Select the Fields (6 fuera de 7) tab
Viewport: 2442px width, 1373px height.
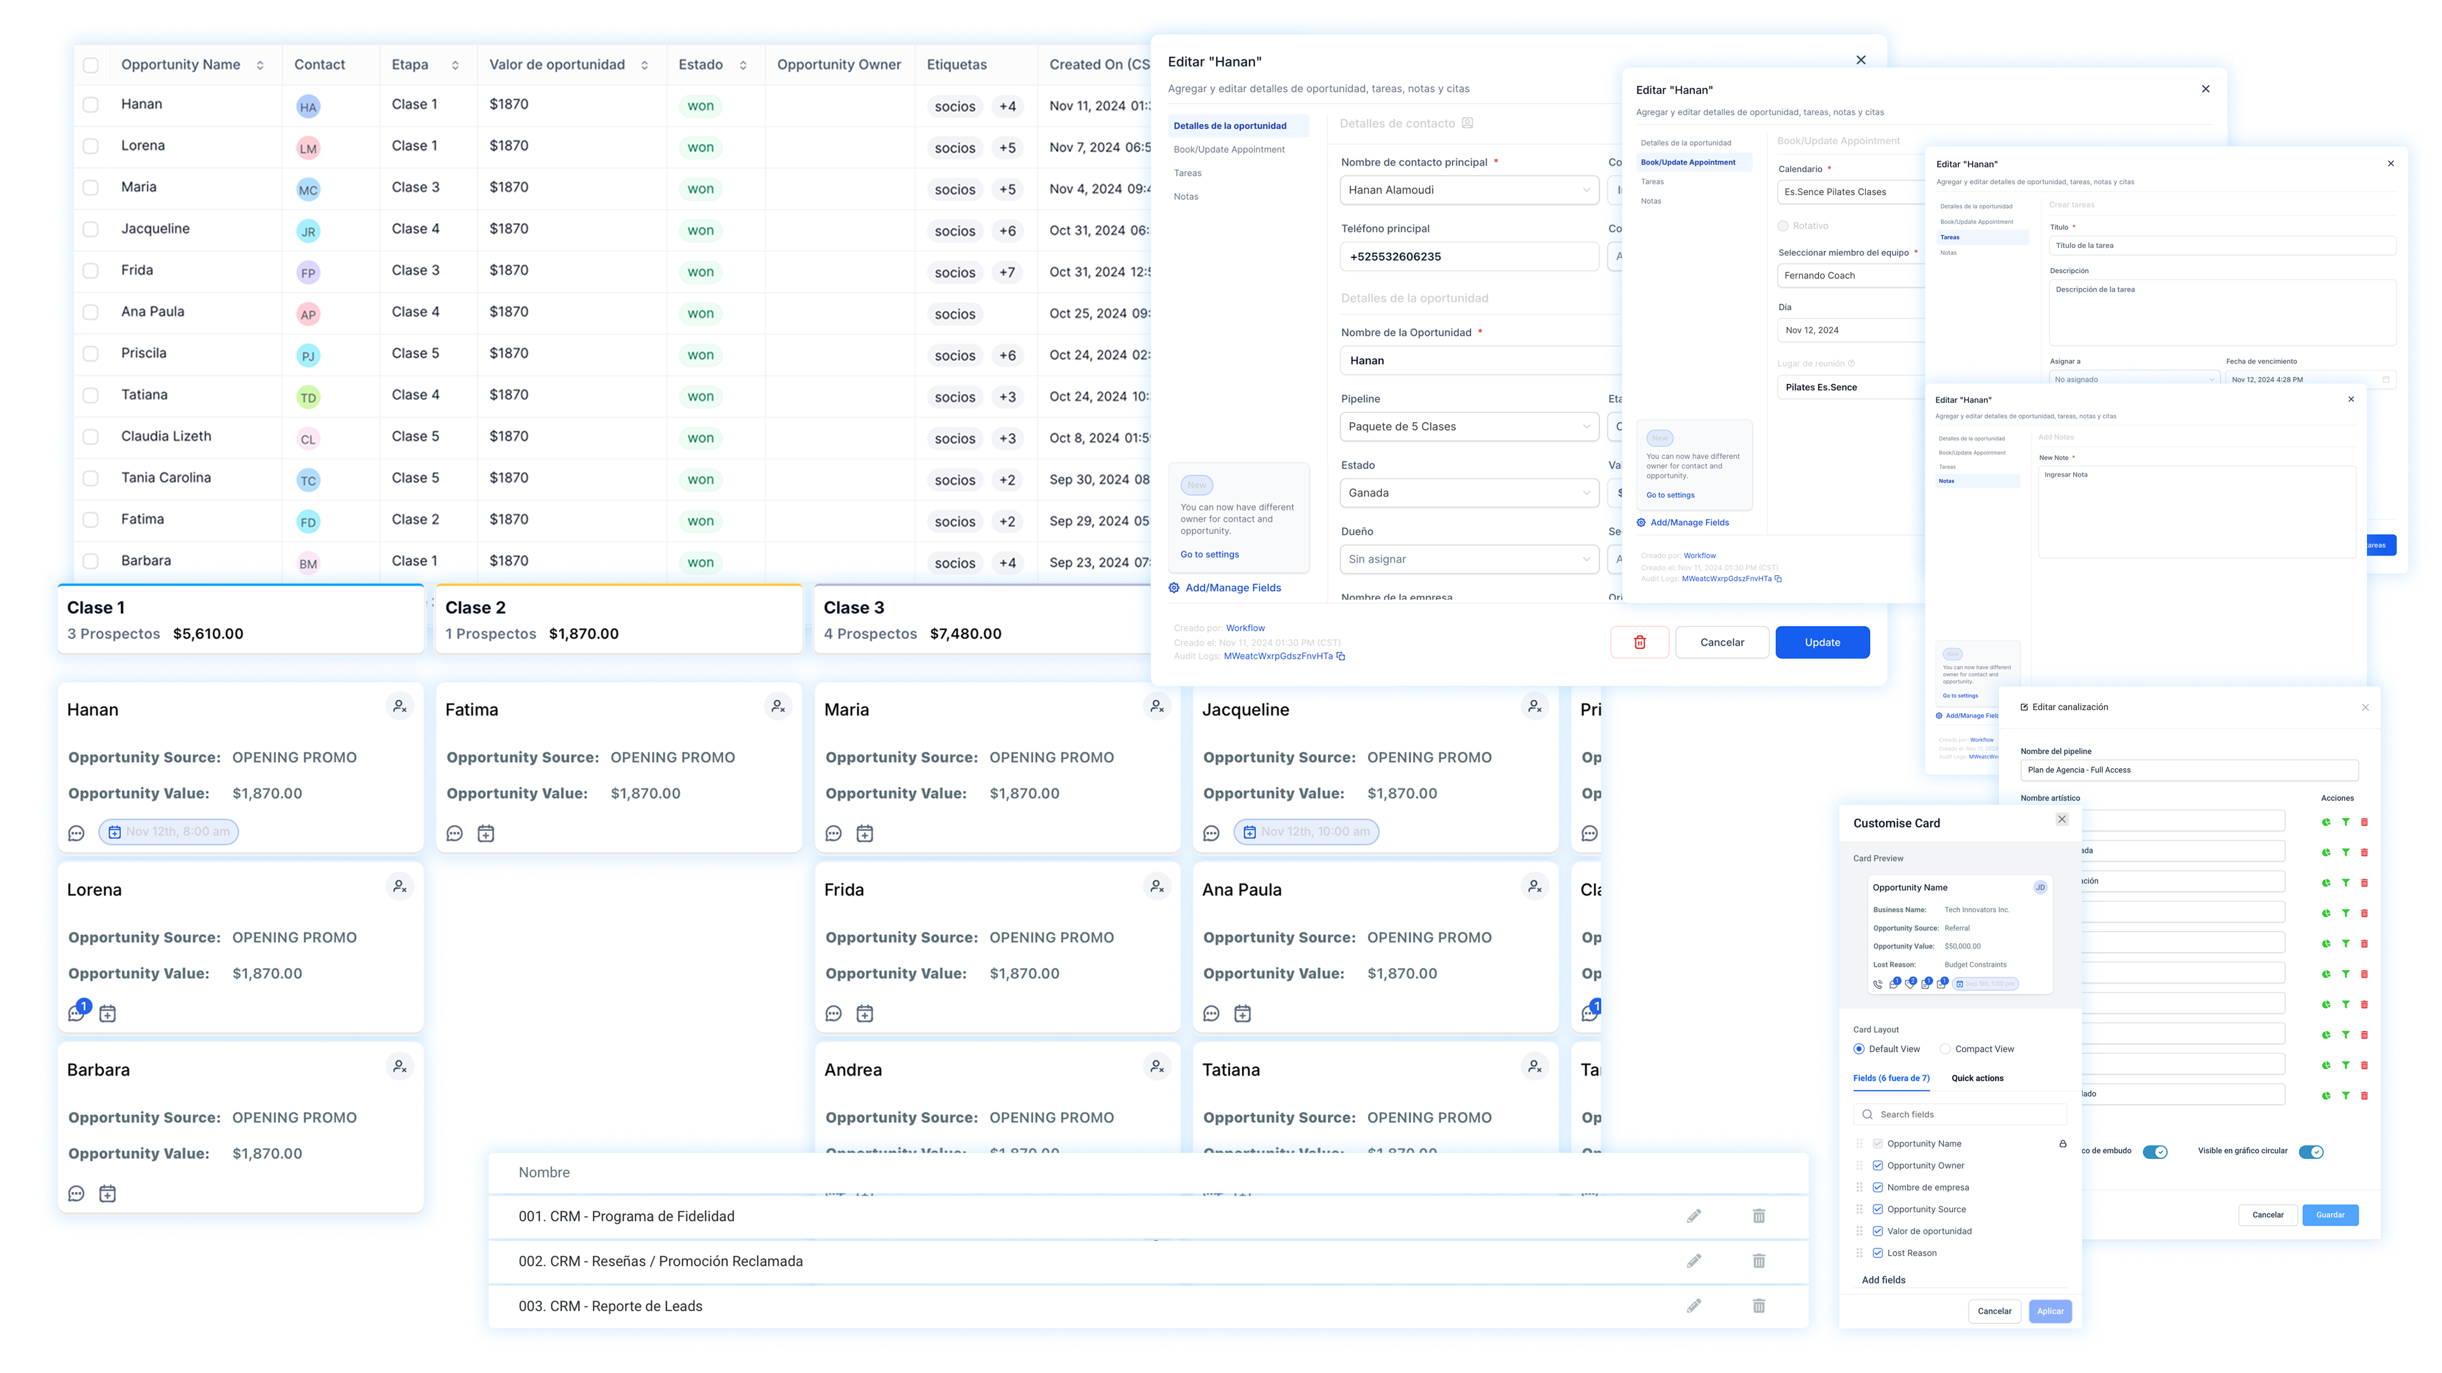(x=1891, y=1078)
